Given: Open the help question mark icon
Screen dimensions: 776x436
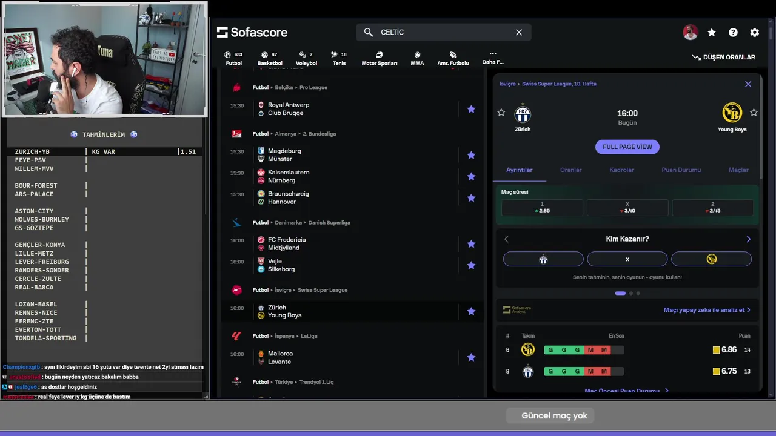Looking at the screenshot, I should 733,33.
